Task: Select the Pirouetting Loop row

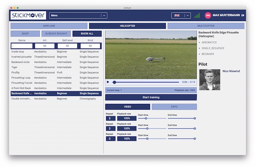Action: 56,78
